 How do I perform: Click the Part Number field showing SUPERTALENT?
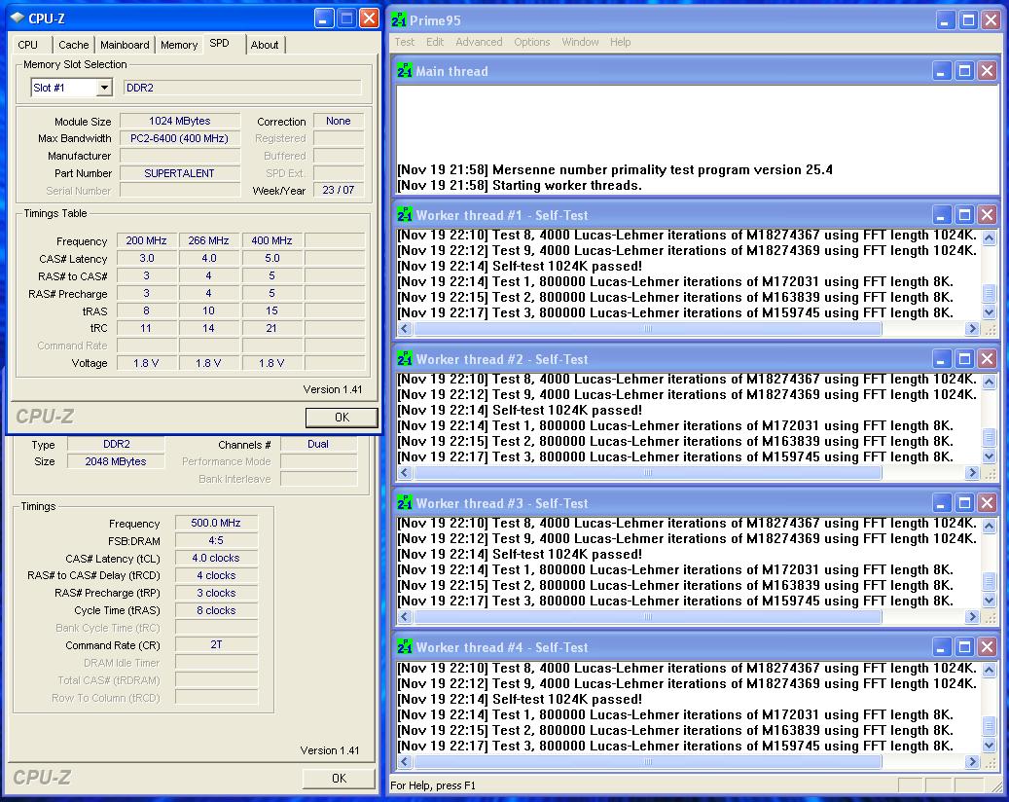(180, 173)
